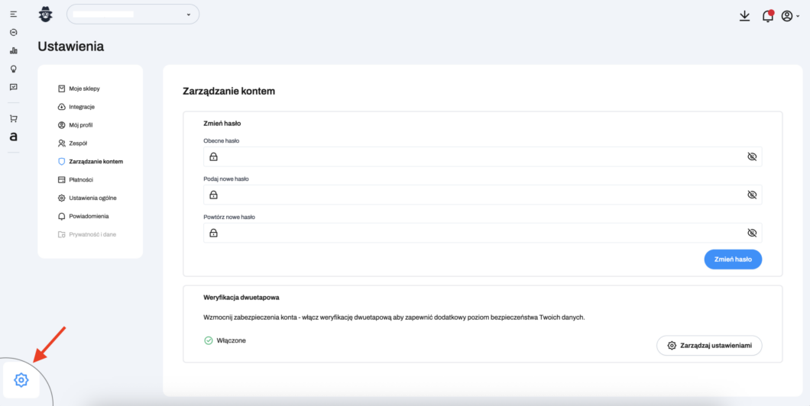Click the lightbulb icon in sidebar
The image size is (810, 406).
pyautogui.click(x=13, y=69)
